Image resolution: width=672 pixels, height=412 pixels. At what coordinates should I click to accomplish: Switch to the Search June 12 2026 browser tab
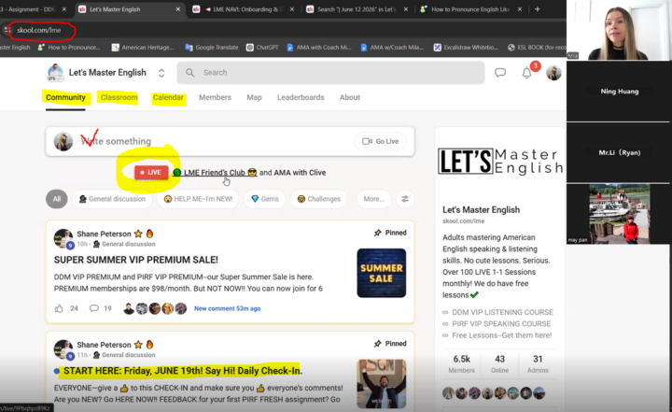coord(357,9)
